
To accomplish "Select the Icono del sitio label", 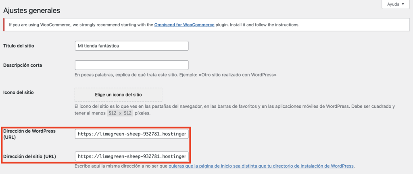I will [x=19, y=92].
